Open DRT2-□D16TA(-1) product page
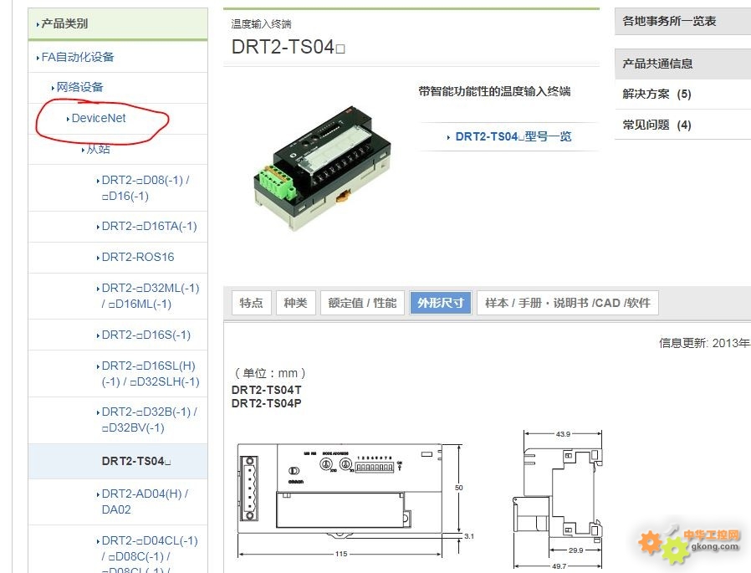The image size is (751, 573). [149, 226]
